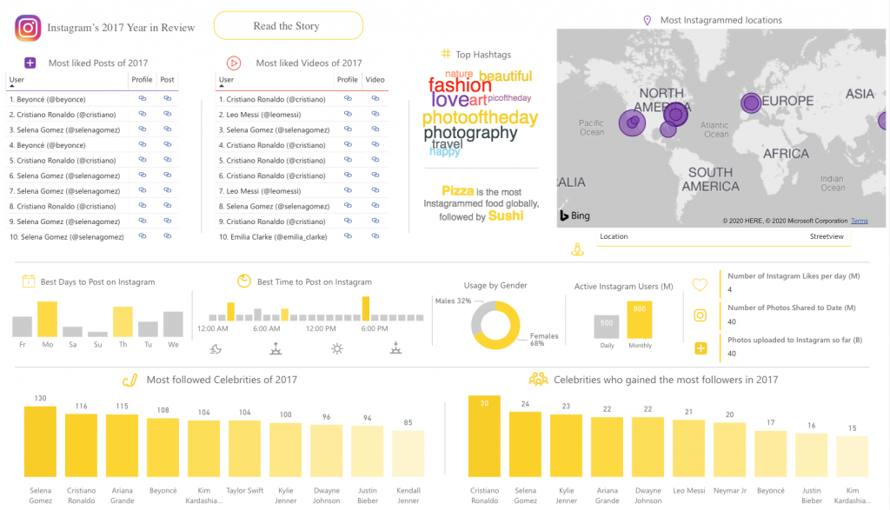Image resolution: width=890 pixels, height=510 pixels.
Task: Select the west coast North America bubble
Action: click(632, 123)
